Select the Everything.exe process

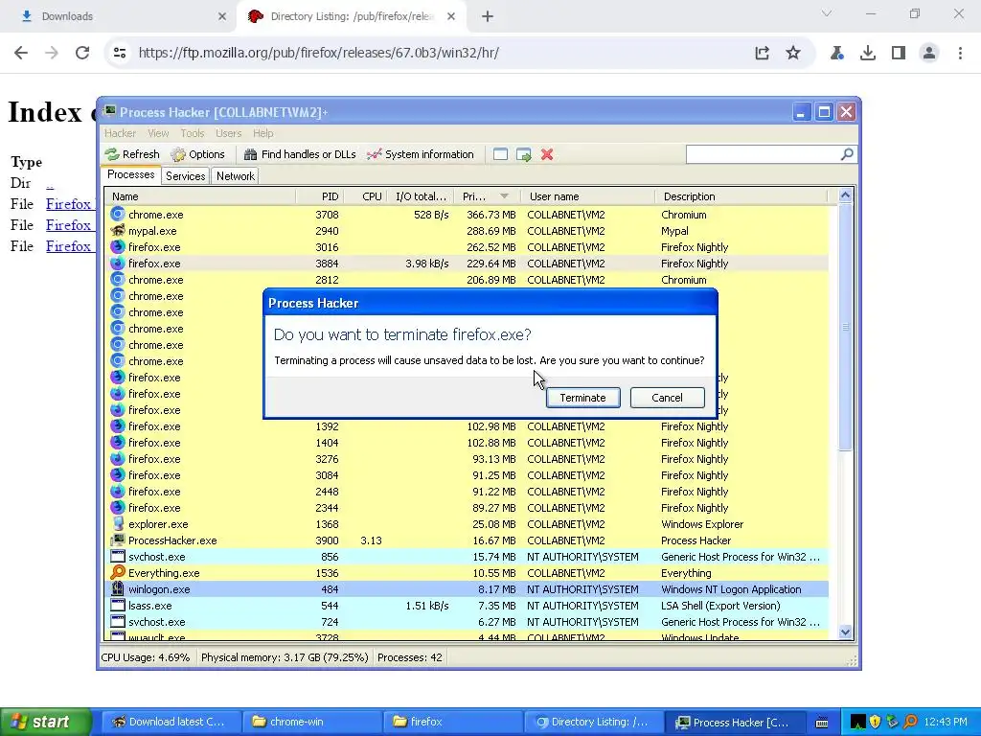point(467,573)
